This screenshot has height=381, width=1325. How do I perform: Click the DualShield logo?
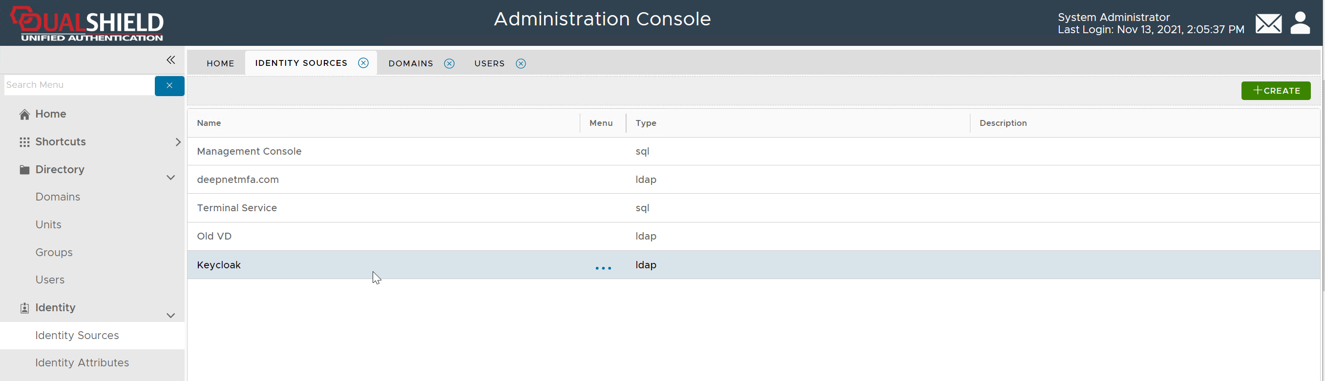tap(87, 23)
